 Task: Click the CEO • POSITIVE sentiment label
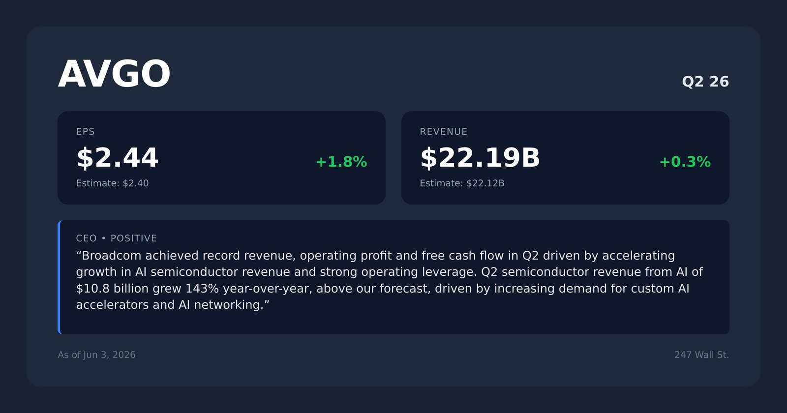point(117,238)
